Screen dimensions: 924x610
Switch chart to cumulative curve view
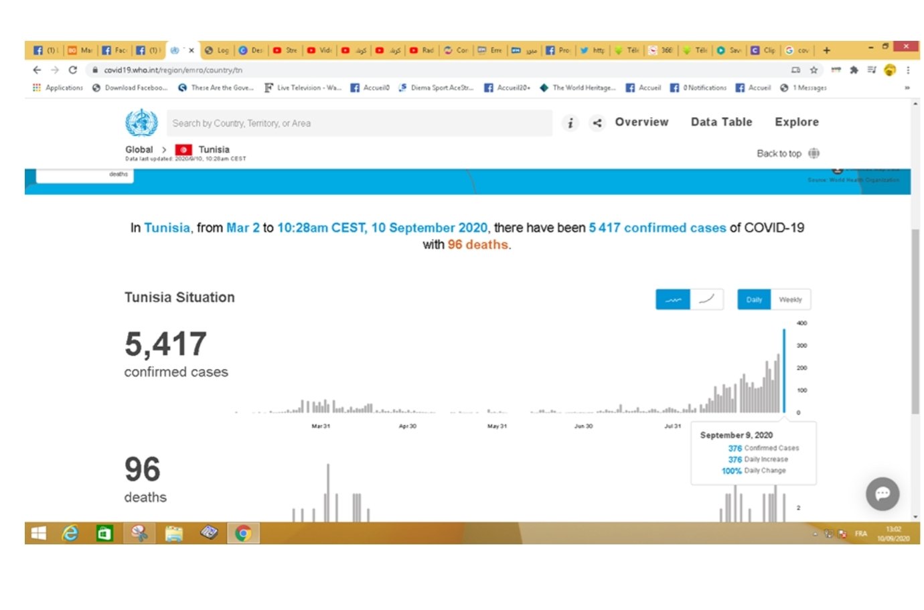pos(706,300)
